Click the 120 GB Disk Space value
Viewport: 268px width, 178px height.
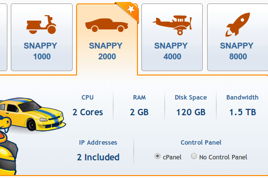(191, 112)
